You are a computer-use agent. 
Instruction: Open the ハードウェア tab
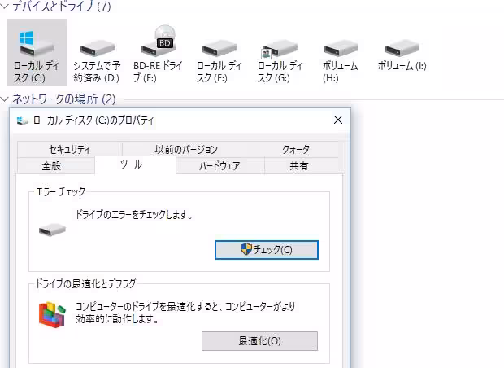[219, 166]
